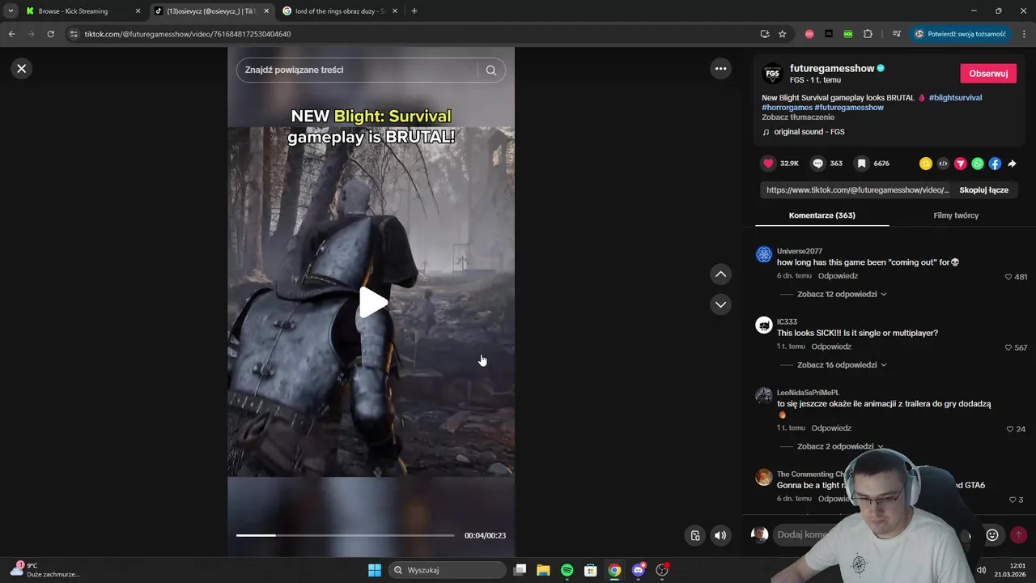Go to previous video with up arrow
1036x583 pixels.
pos(720,274)
